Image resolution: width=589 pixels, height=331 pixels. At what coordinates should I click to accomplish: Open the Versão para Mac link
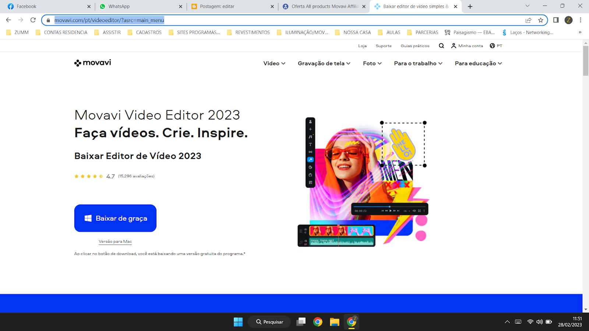click(115, 242)
